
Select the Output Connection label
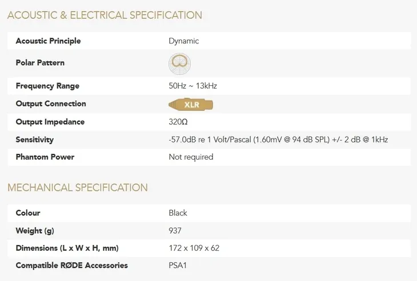(x=51, y=104)
